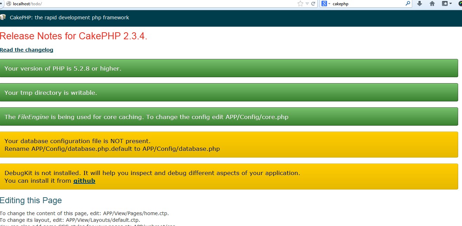The image size is (462, 226).
Task: Click the Rename APP/Config/database.php.default line
Action: tap(112, 149)
